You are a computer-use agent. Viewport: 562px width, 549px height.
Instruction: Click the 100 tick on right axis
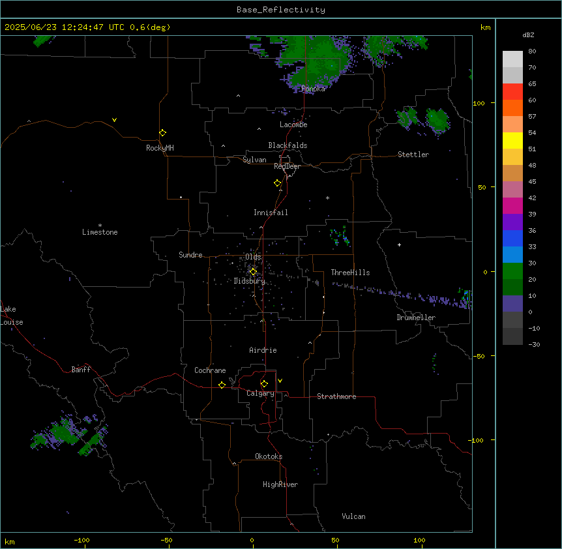coord(479,103)
